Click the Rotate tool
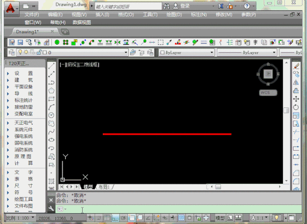The width and height of the screenshot is (307, 224). point(296,107)
